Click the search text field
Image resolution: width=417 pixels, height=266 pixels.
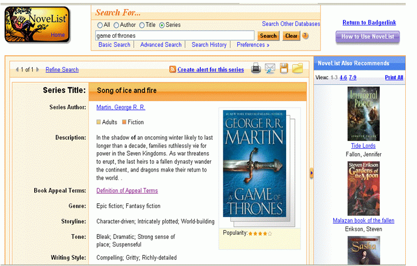click(175, 36)
